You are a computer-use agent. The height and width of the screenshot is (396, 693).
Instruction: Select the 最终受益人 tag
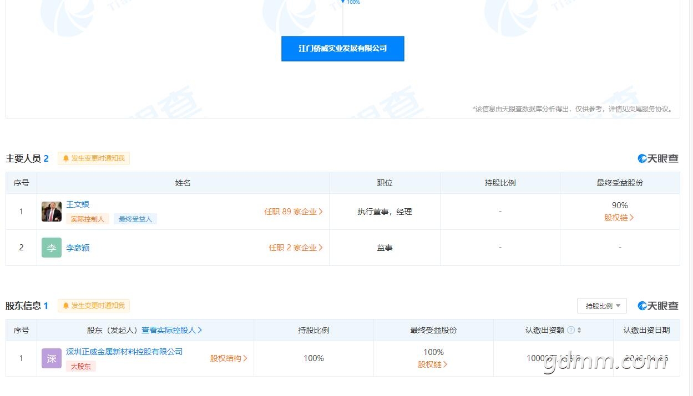coord(135,219)
